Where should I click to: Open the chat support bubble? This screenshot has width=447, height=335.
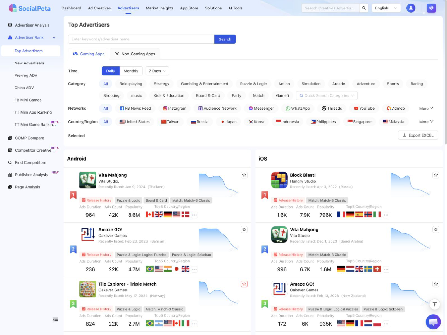[433, 322]
